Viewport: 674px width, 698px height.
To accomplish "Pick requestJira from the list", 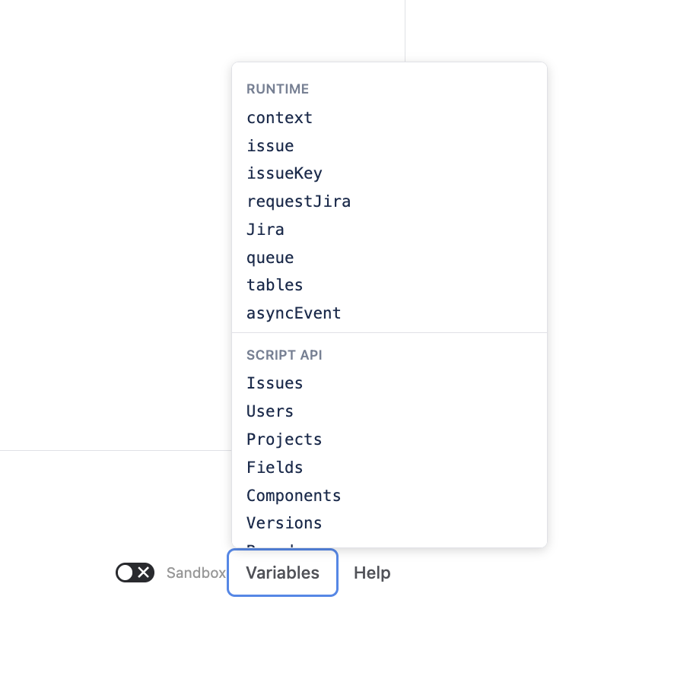I will click(298, 201).
